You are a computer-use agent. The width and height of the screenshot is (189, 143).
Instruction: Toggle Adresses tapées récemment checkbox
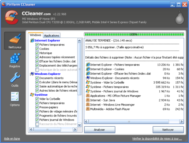click(x=37, y=57)
